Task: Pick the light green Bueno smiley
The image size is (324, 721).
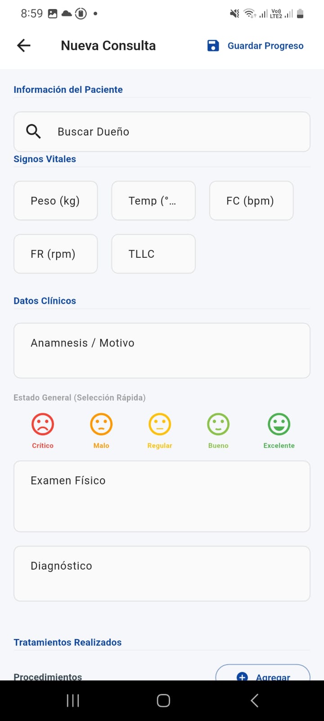Action: click(218, 424)
